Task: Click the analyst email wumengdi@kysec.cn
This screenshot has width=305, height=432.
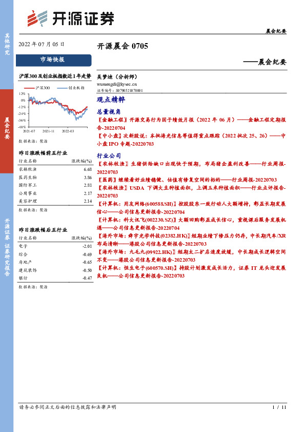Action: [x=117, y=84]
